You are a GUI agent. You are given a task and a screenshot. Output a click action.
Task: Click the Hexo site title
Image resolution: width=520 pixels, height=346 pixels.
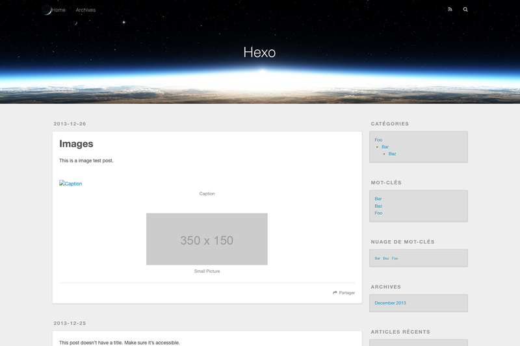pos(259,53)
